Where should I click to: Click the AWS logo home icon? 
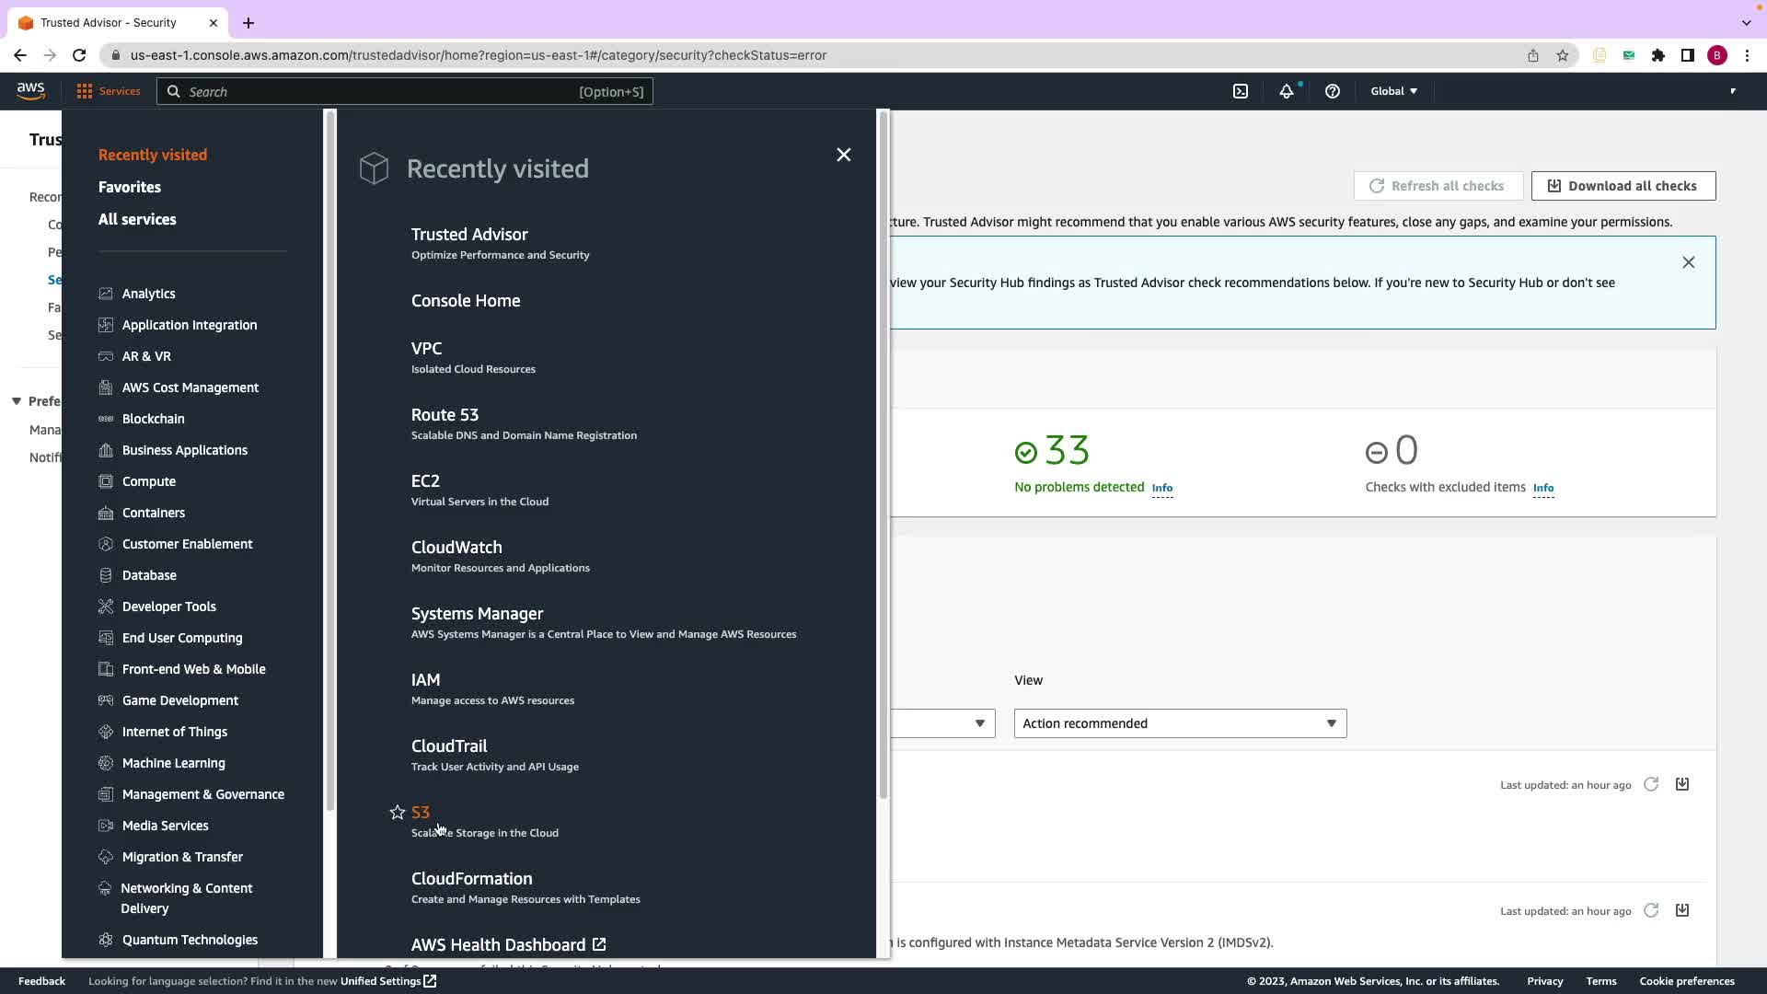(x=30, y=91)
